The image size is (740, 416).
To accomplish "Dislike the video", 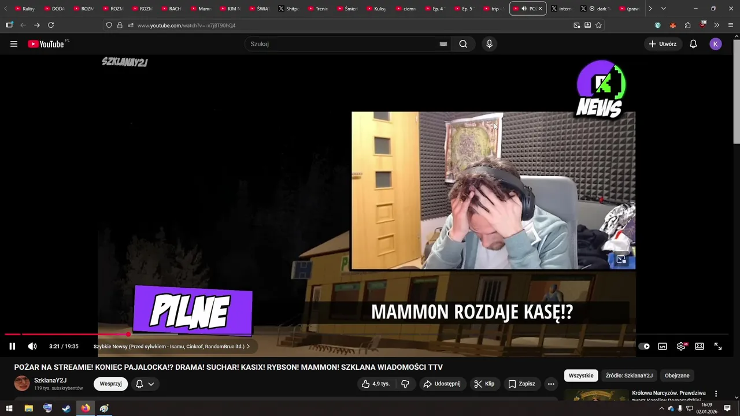I will 405,384.
